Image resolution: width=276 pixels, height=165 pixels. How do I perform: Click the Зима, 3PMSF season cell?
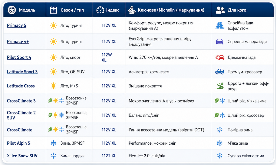pos(72,143)
